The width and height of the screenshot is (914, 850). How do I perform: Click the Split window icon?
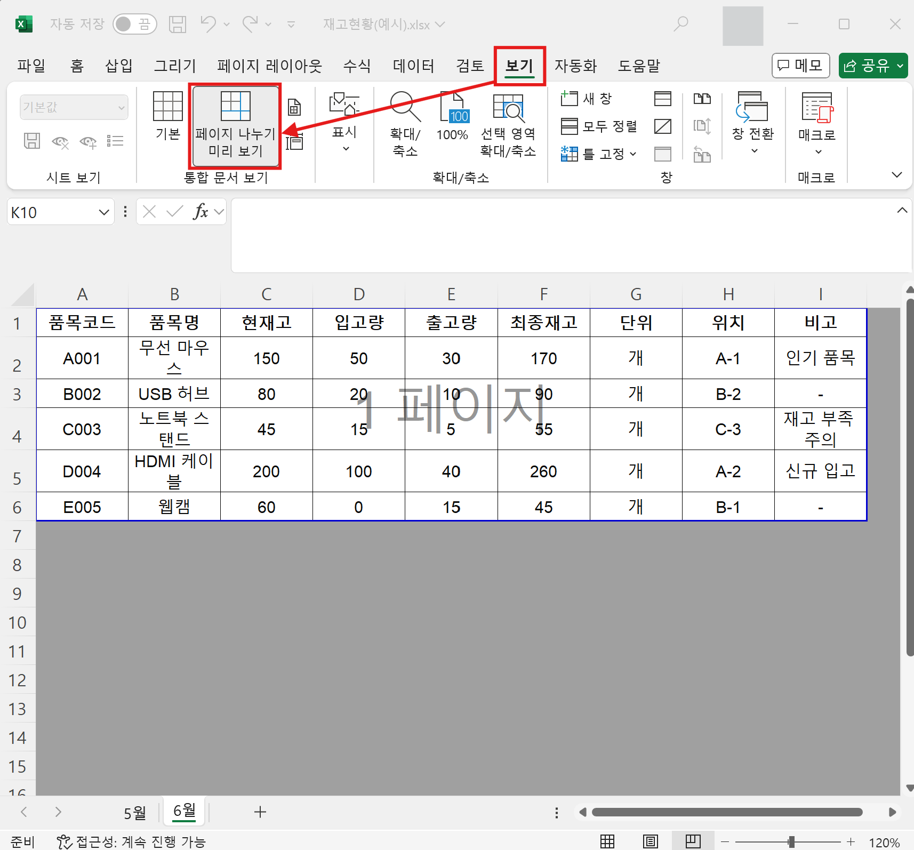tap(663, 99)
